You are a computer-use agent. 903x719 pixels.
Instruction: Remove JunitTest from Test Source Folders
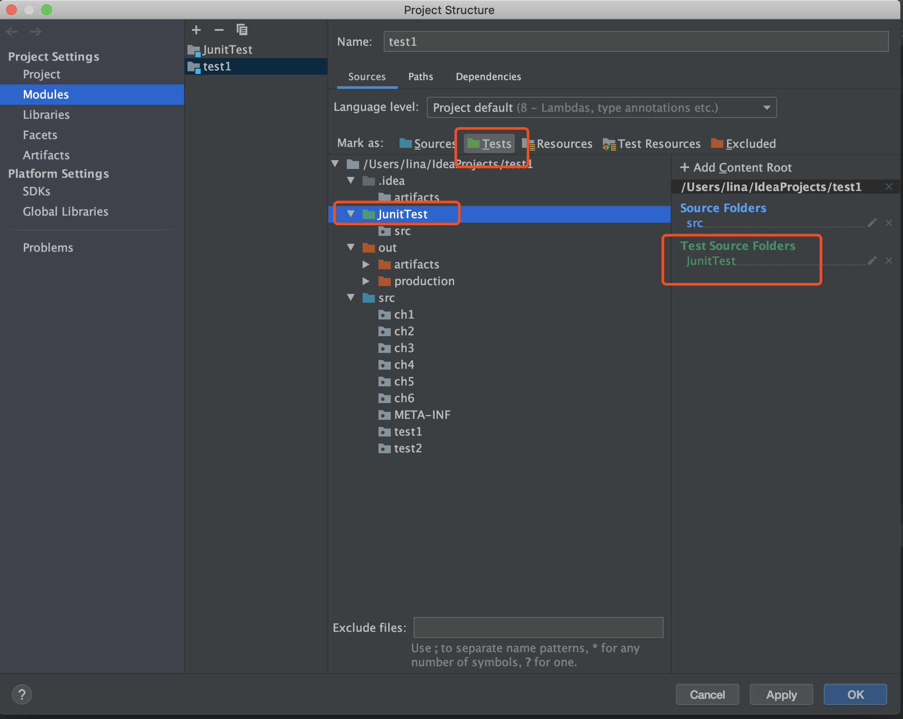pyautogui.click(x=889, y=261)
